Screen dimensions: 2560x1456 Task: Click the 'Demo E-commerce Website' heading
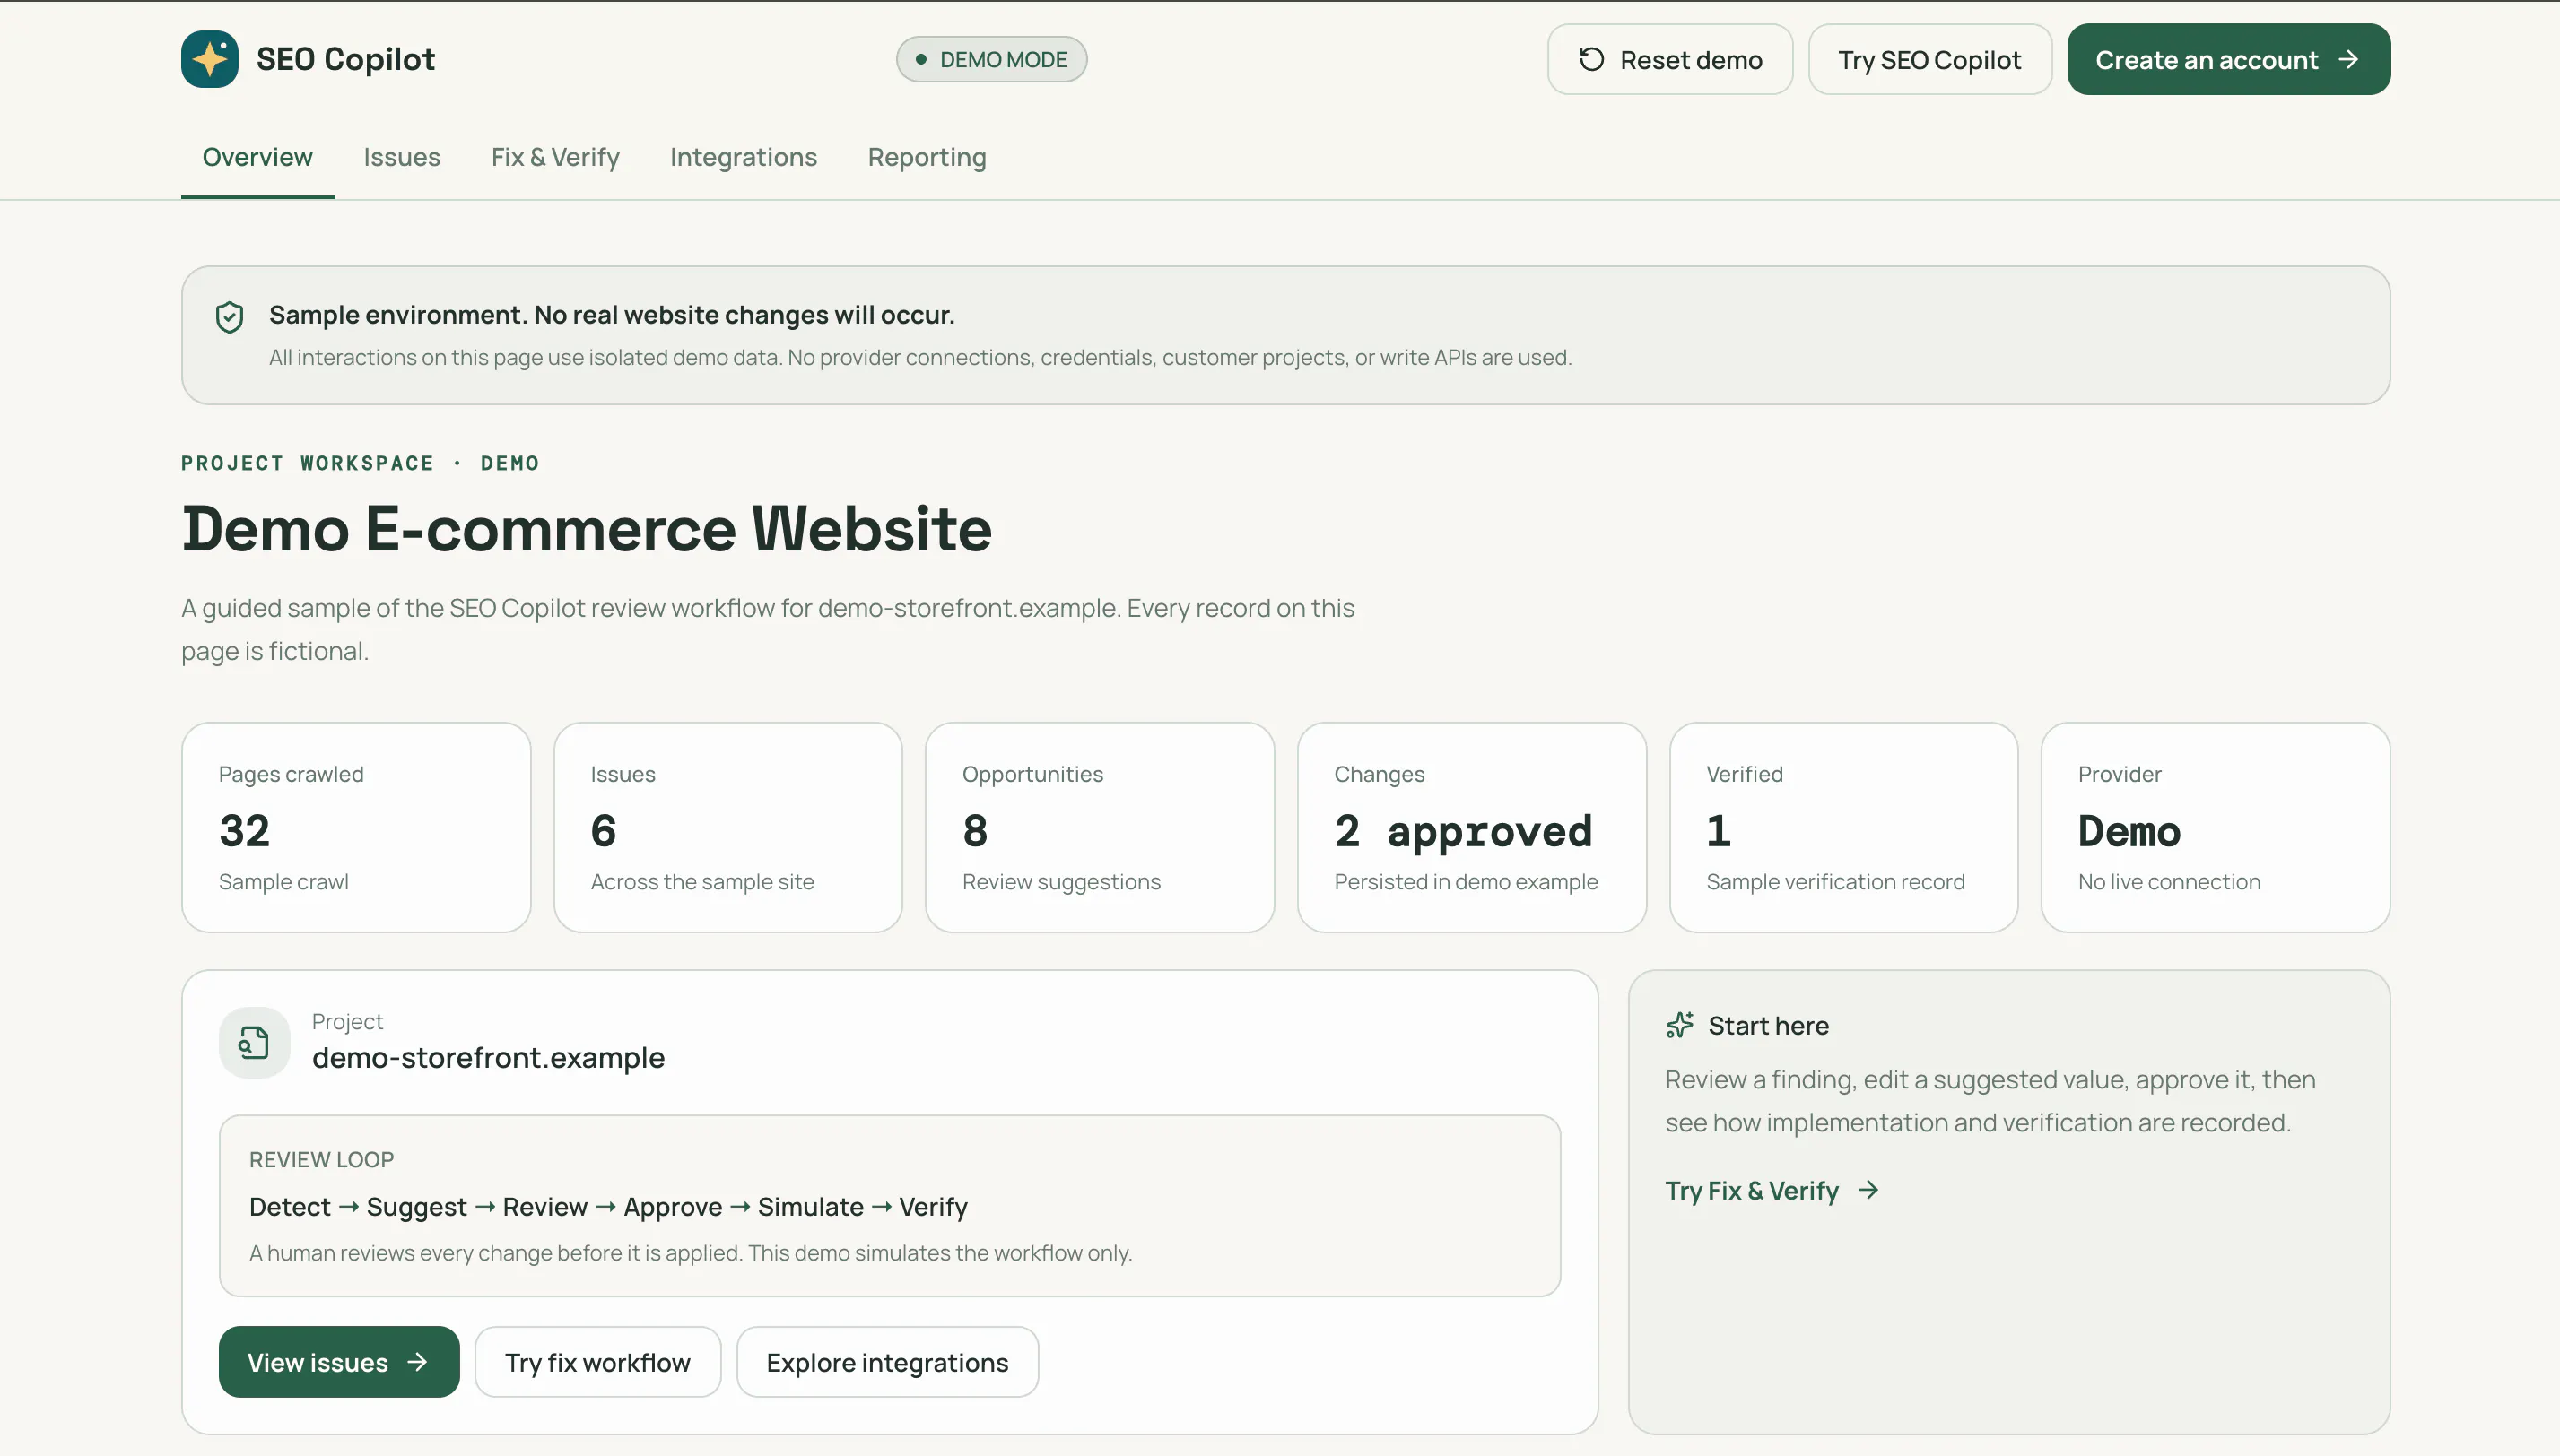click(588, 528)
